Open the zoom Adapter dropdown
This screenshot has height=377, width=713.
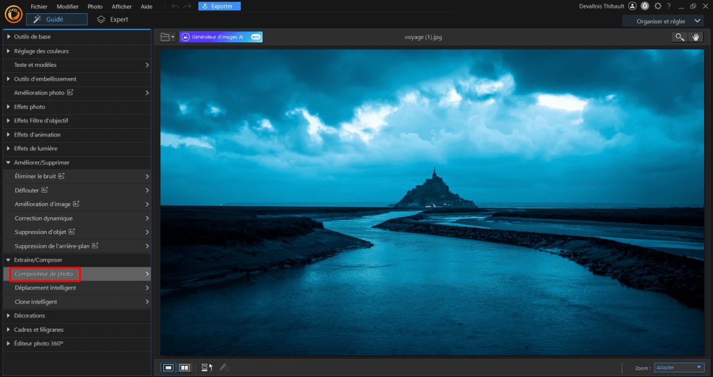[679, 368]
